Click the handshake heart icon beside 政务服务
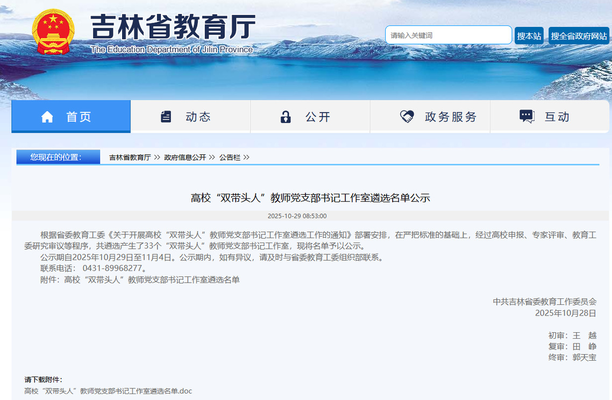The image size is (612, 400). click(x=407, y=117)
